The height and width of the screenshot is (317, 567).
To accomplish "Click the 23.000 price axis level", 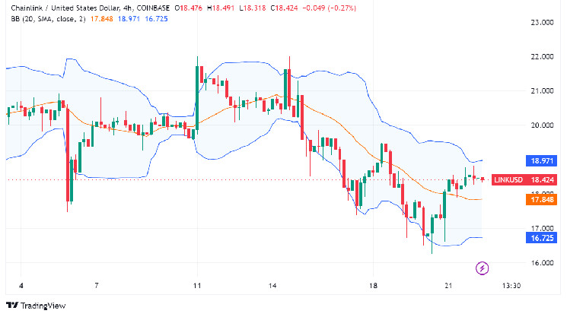I will tap(542, 23).
